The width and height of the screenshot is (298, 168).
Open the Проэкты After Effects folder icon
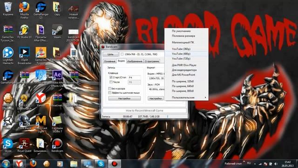[41, 33]
